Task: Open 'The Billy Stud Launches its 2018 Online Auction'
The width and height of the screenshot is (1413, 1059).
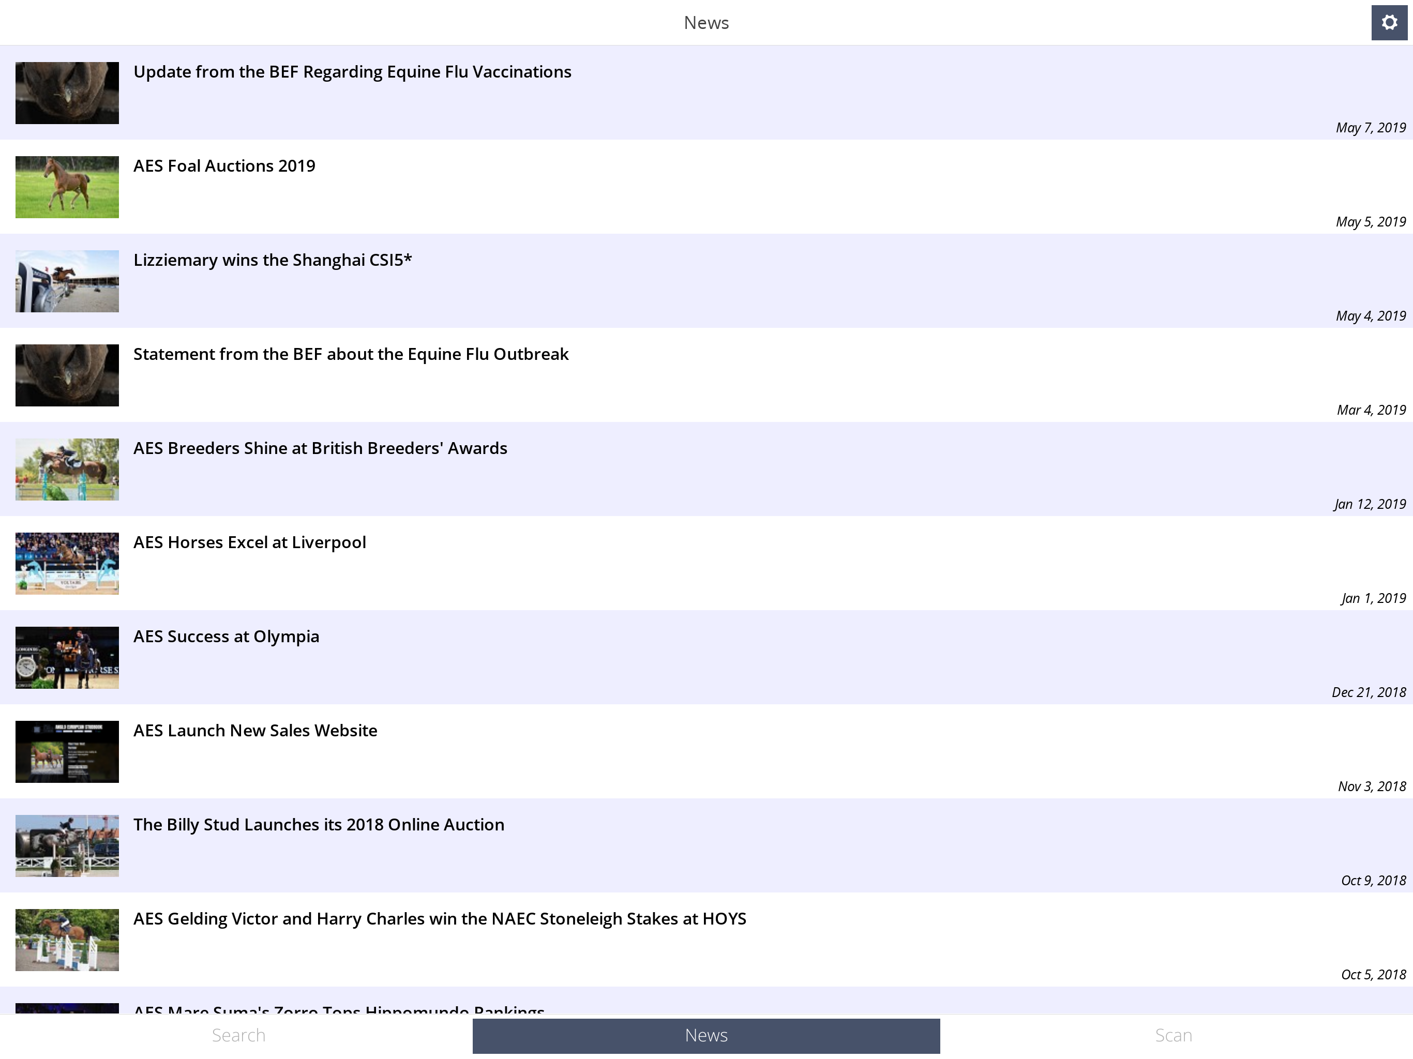Action: [x=706, y=845]
